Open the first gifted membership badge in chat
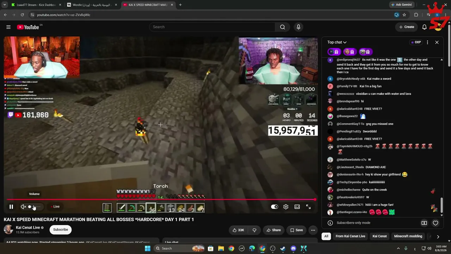 click(x=334, y=52)
